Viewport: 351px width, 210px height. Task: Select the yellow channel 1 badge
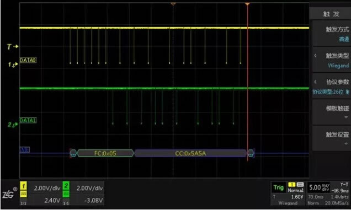click(x=24, y=186)
